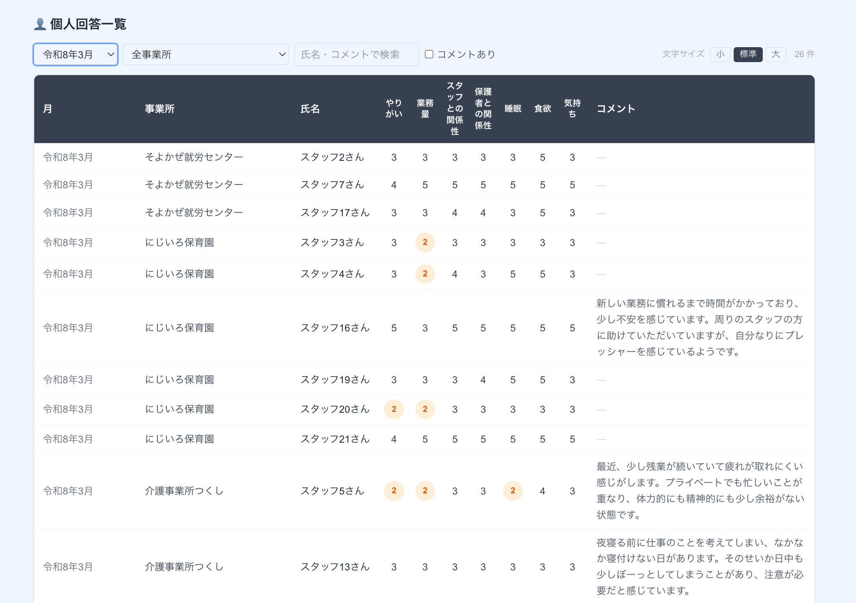Select the スタッフ16さん name cell
Image resolution: width=856 pixels, height=603 pixels.
pos(335,328)
